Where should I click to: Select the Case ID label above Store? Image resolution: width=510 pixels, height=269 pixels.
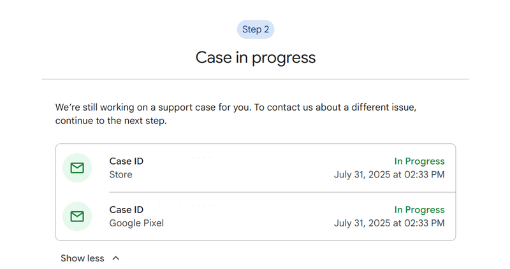click(126, 162)
